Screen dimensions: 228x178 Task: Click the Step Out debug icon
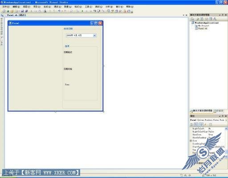point(103,11)
